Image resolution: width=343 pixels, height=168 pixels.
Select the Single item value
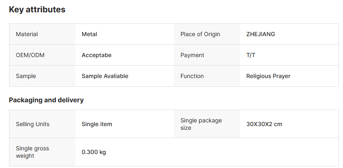point(97,124)
